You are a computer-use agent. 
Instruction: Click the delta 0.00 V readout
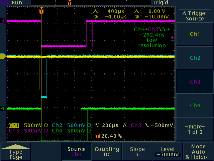click(150, 11)
